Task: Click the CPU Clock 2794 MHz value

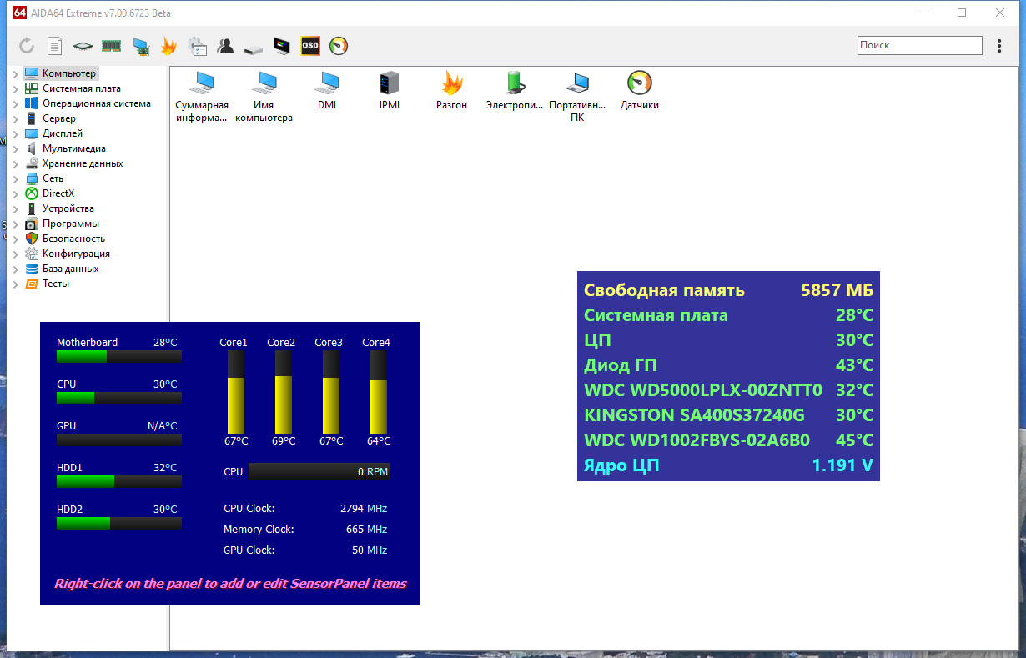Action: tap(364, 509)
